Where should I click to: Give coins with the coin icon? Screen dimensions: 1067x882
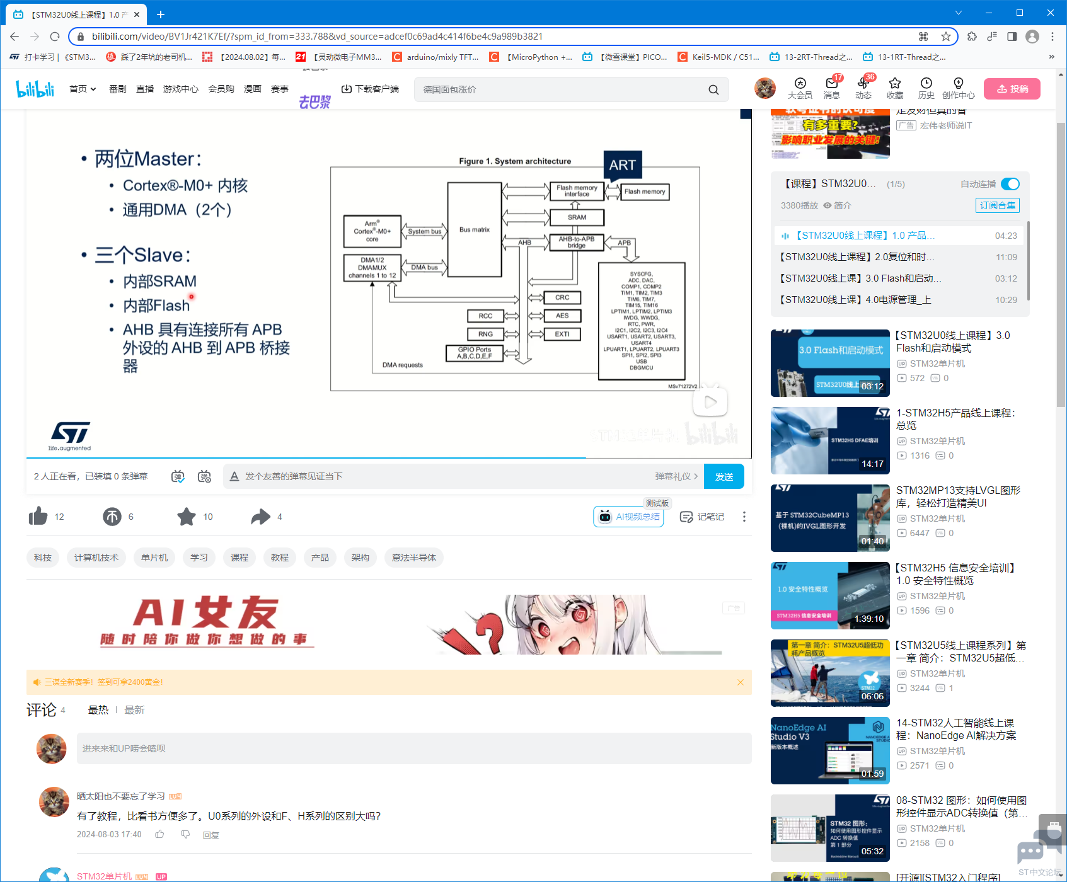pyautogui.click(x=112, y=517)
